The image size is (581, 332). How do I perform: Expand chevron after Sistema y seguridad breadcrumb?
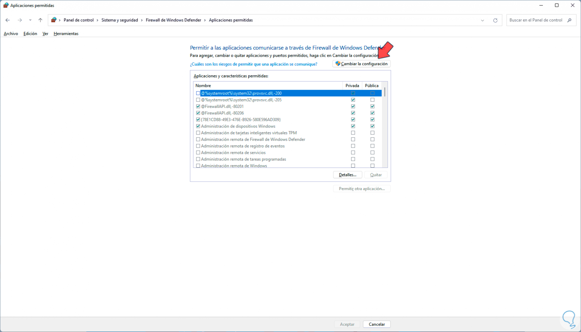coord(142,20)
